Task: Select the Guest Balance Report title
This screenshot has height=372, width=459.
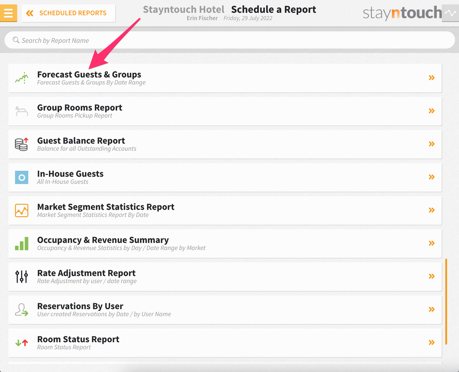Action: (x=81, y=140)
